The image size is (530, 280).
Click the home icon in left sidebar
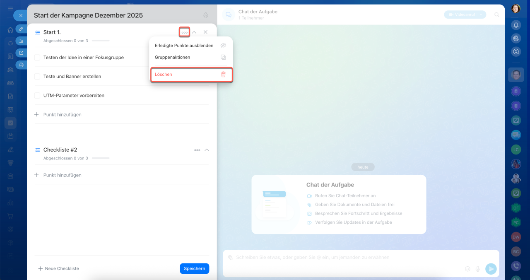(10, 30)
